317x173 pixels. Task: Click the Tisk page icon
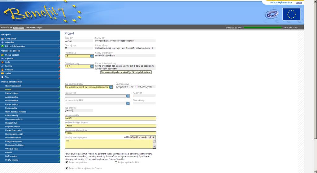[2, 77]
